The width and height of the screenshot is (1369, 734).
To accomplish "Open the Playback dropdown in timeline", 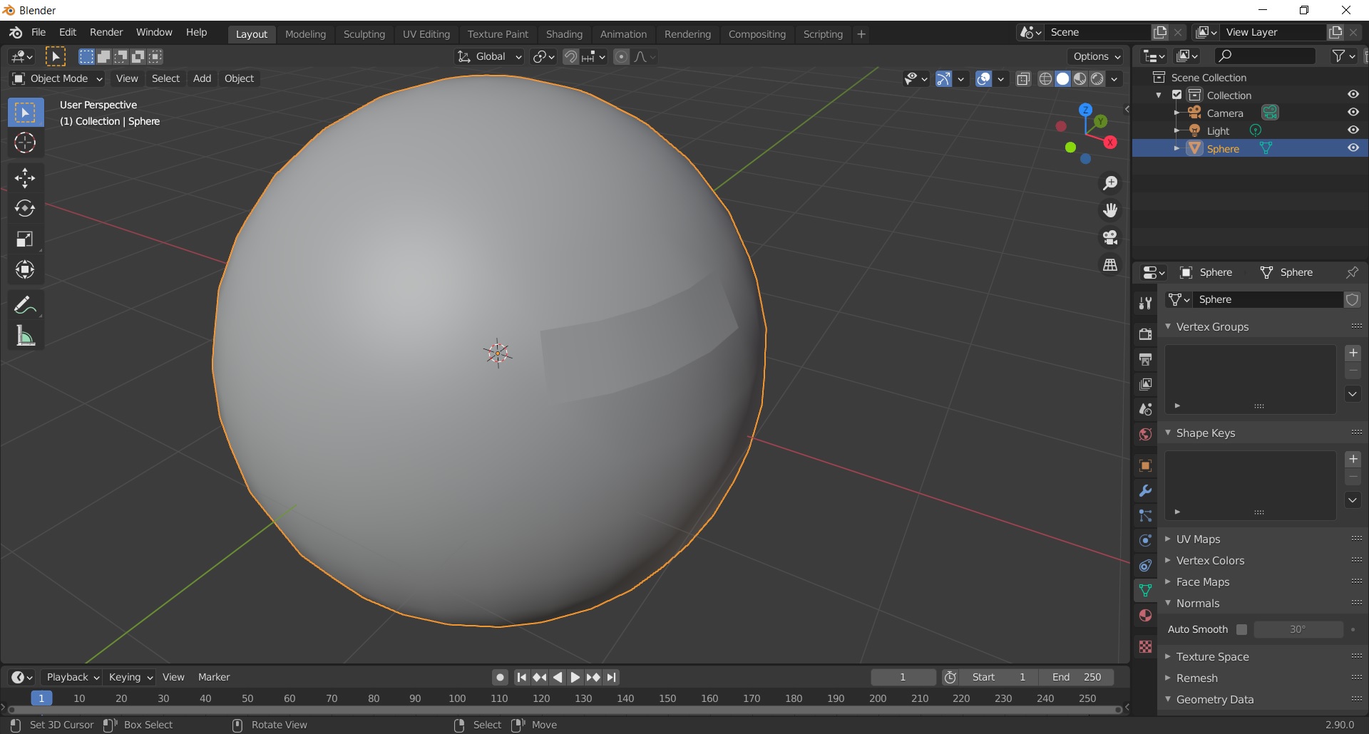I will click(x=72, y=677).
